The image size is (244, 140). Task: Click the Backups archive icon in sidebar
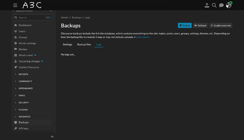16,122
